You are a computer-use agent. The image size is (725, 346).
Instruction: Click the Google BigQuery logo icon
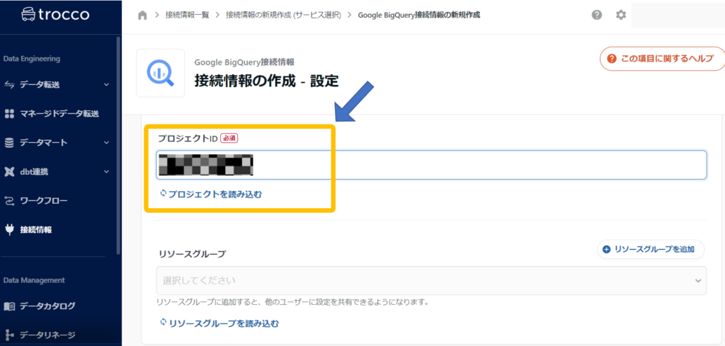click(160, 72)
